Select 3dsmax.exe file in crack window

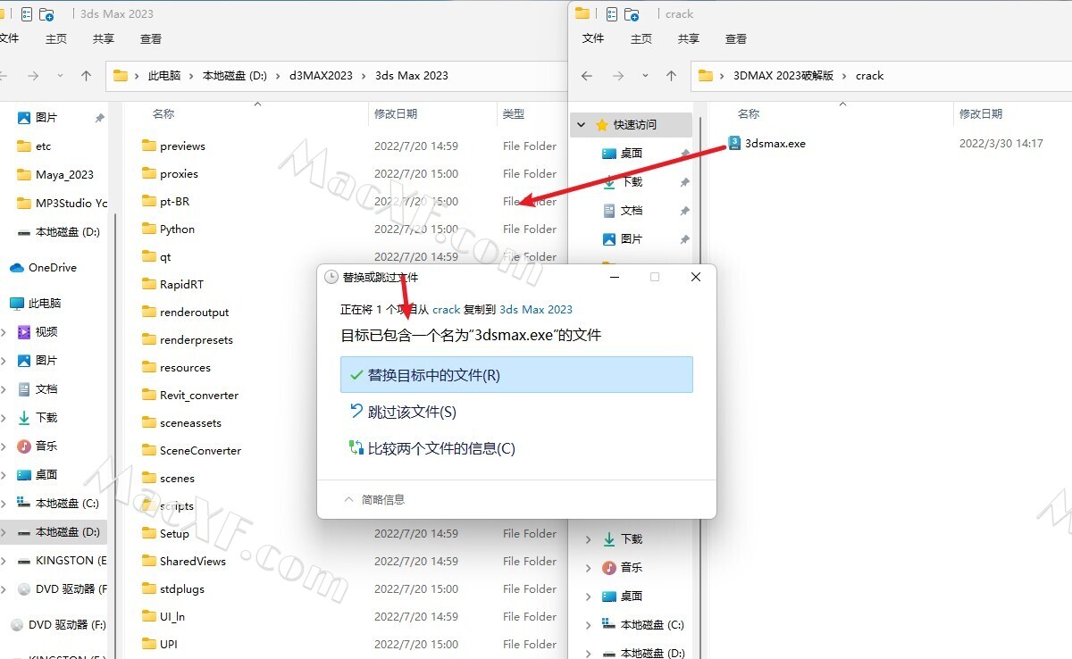click(x=766, y=143)
